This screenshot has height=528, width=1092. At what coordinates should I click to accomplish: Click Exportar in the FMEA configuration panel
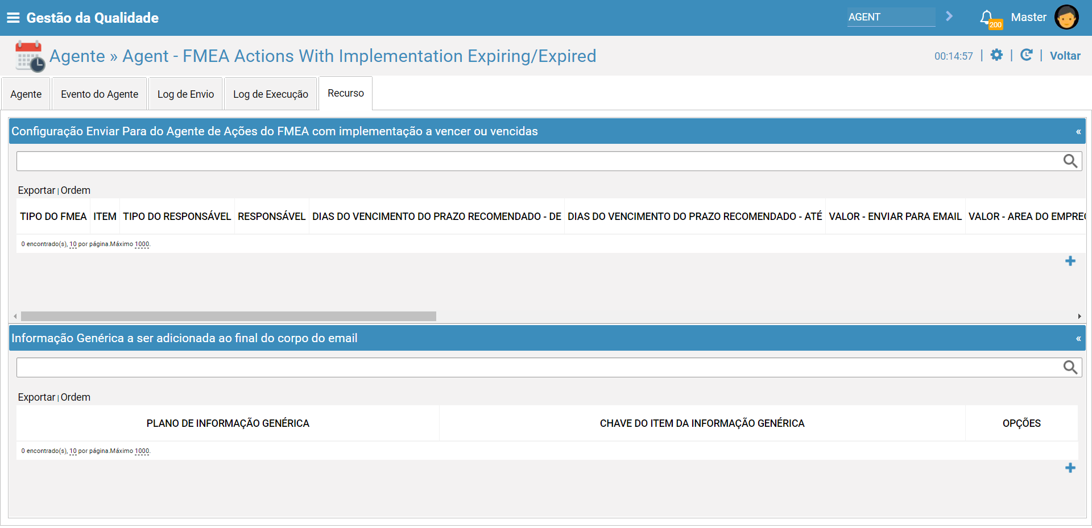pos(36,190)
